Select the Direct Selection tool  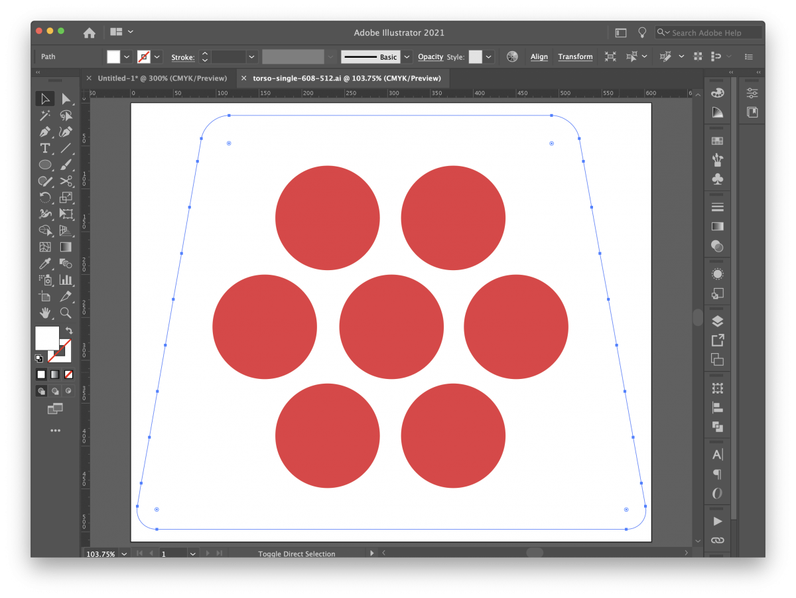click(x=66, y=99)
